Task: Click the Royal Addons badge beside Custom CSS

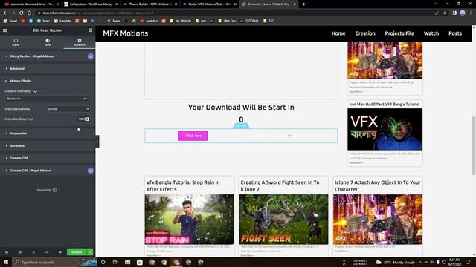Action: click(x=91, y=171)
